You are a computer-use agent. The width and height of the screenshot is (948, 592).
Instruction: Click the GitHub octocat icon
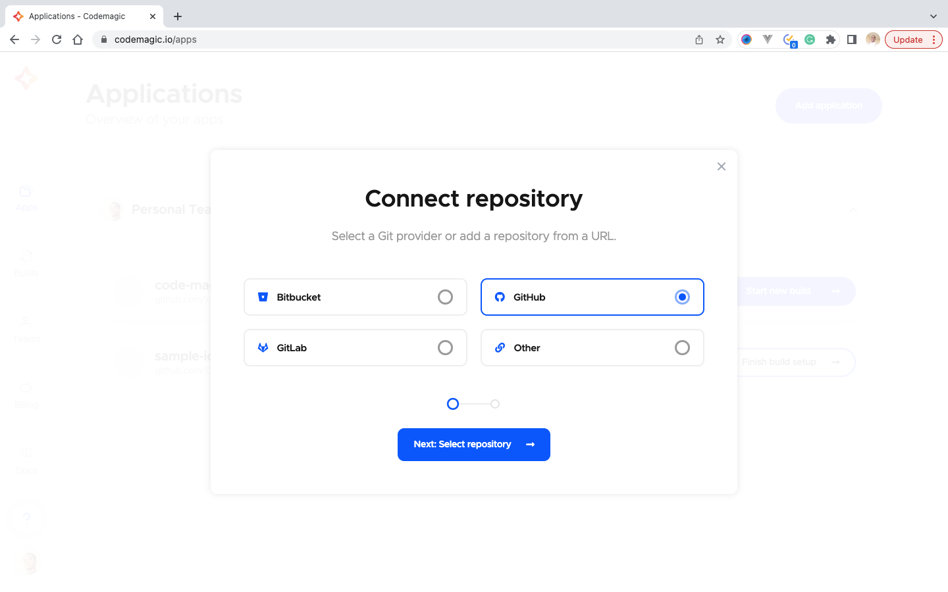coord(500,297)
